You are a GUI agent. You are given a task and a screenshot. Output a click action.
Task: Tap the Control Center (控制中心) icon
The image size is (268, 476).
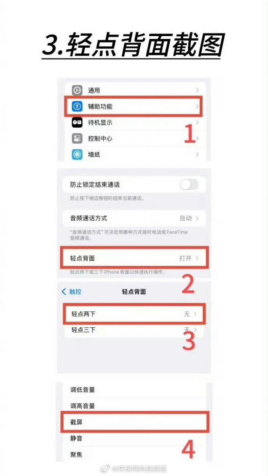click(x=77, y=138)
